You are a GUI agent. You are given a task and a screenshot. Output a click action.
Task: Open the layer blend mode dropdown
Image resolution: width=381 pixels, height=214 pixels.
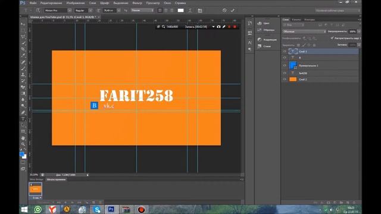pos(304,32)
